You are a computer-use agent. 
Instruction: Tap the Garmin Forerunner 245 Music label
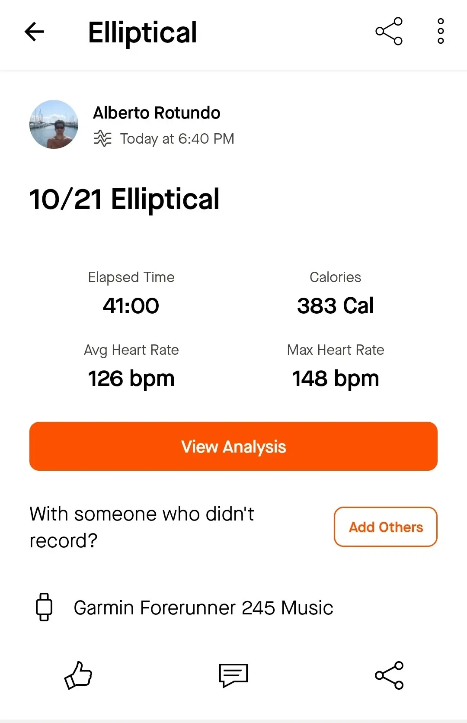tap(203, 608)
